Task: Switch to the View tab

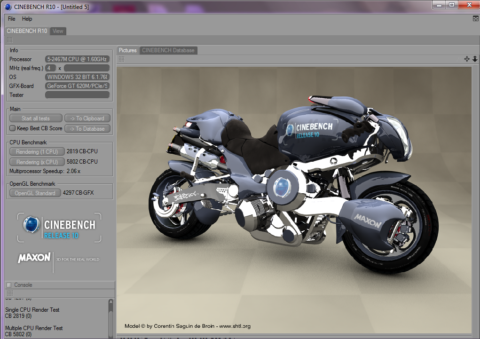Action: pyautogui.click(x=58, y=31)
